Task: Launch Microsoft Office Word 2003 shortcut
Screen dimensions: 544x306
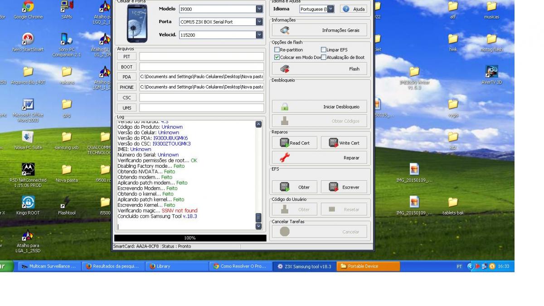Action: pyautogui.click(x=28, y=111)
